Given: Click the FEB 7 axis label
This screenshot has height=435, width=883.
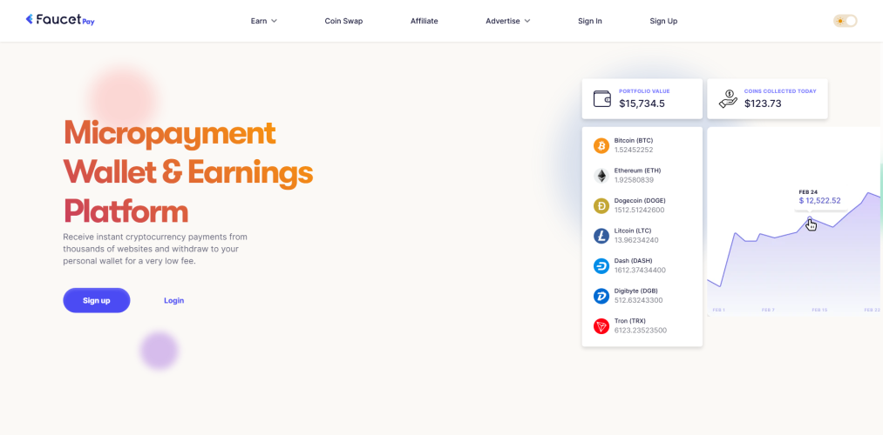Looking at the screenshot, I should pos(768,310).
